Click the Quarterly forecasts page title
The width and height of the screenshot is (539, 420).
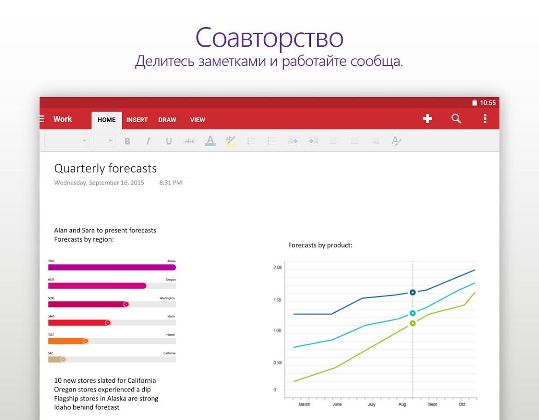[x=105, y=168]
